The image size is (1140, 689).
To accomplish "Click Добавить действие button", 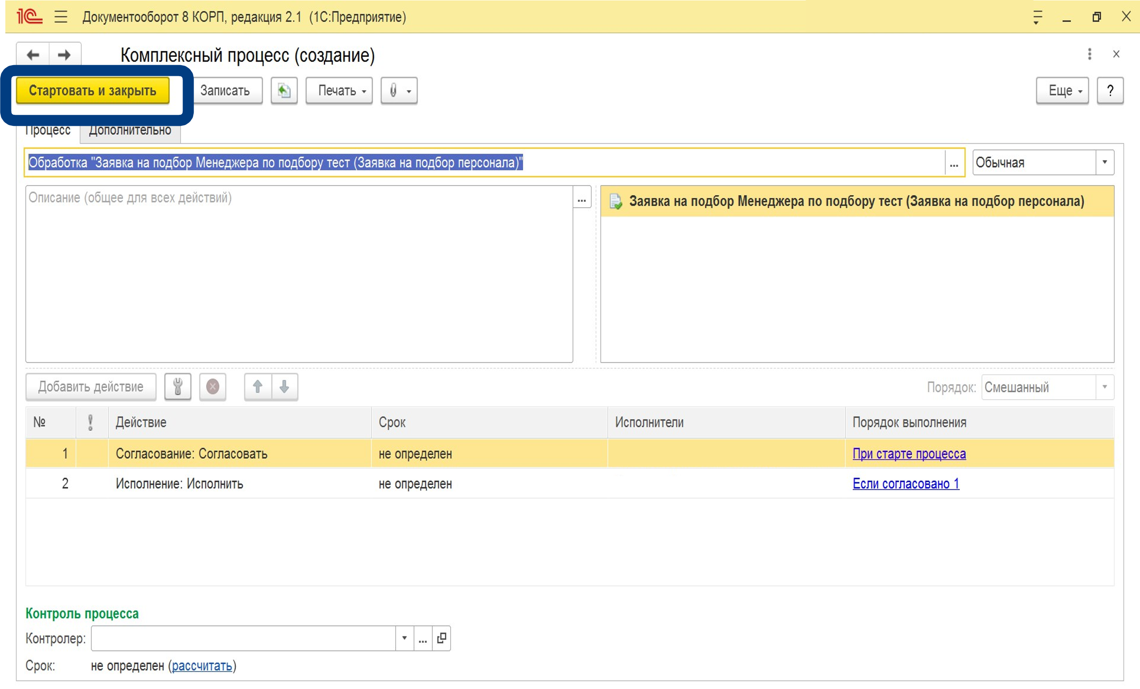I will tap(91, 387).
